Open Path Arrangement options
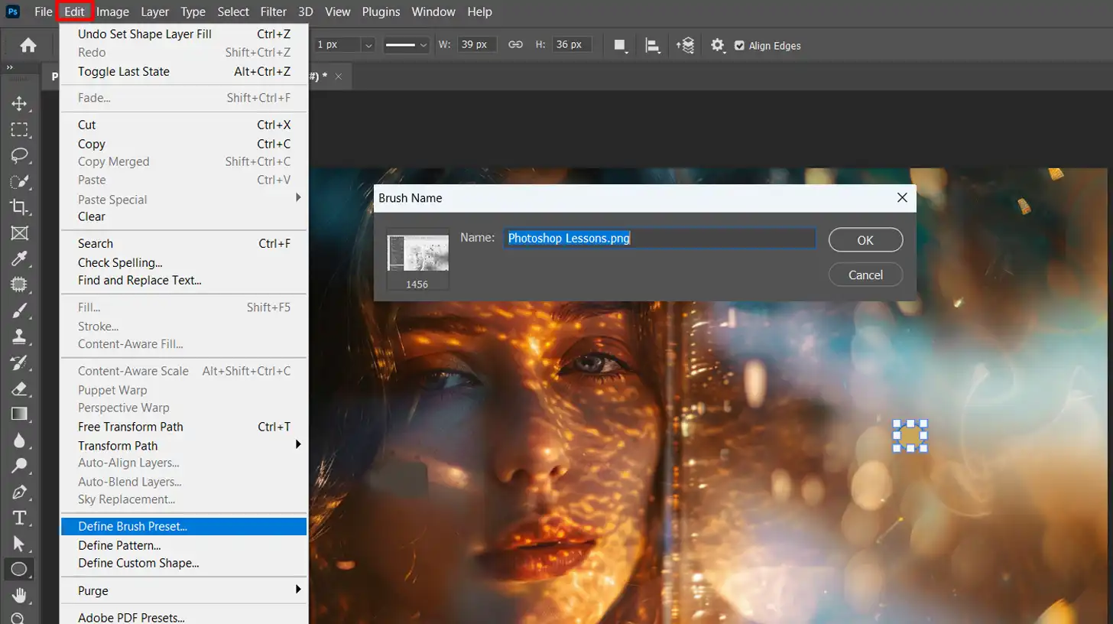Screen dimensions: 1113x624 coord(685,45)
